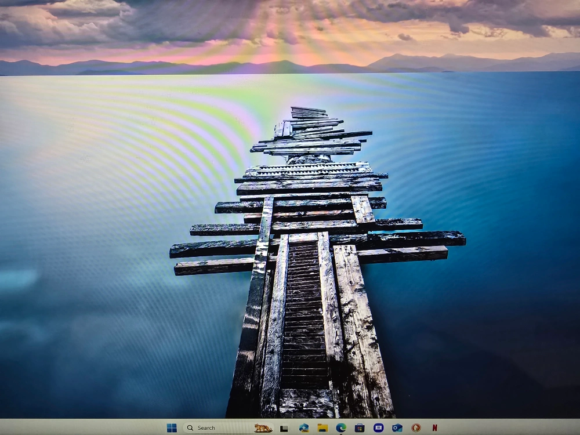Open the Copilot PRE app icon
Viewport: 580px width, 435px height.
(304, 428)
